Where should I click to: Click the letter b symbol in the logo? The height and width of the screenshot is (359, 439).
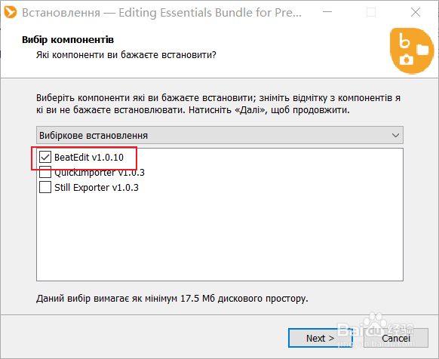[x=404, y=41]
